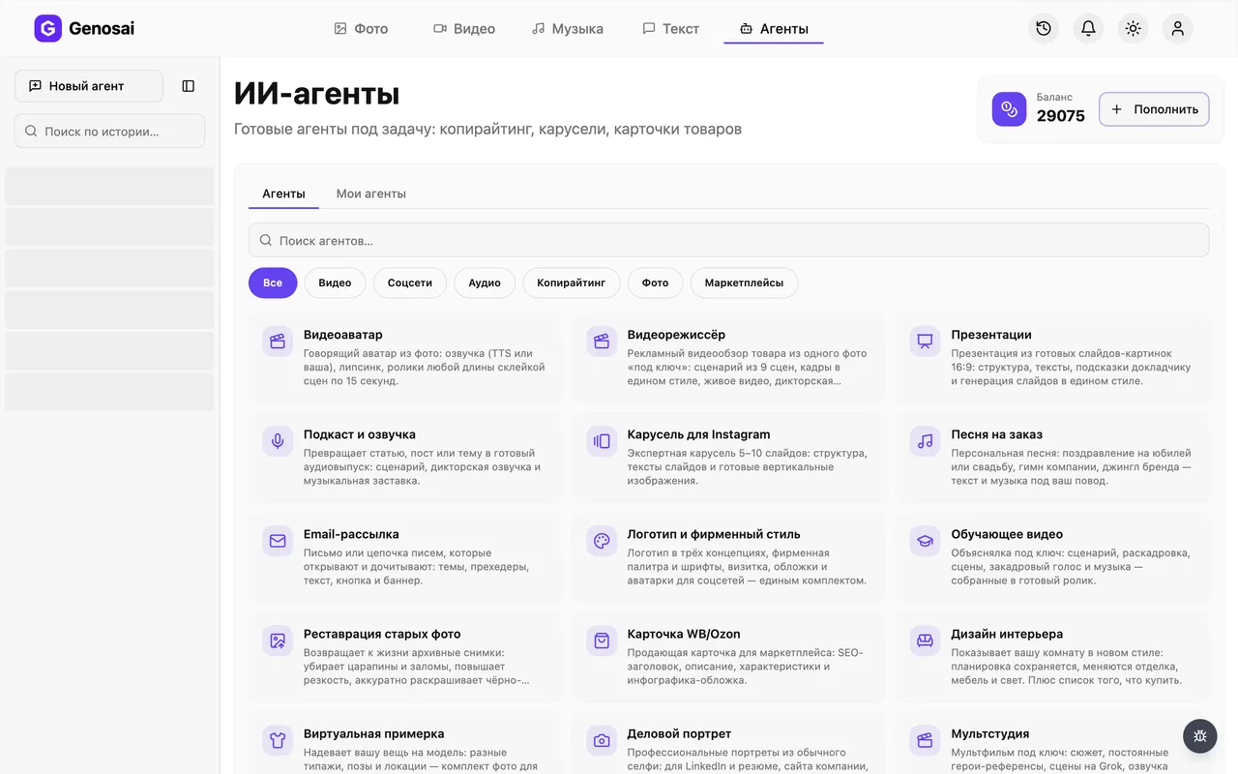This screenshot has width=1238, height=774.
Task: Open the user profile icon
Action: click(x=1177, y=29)
